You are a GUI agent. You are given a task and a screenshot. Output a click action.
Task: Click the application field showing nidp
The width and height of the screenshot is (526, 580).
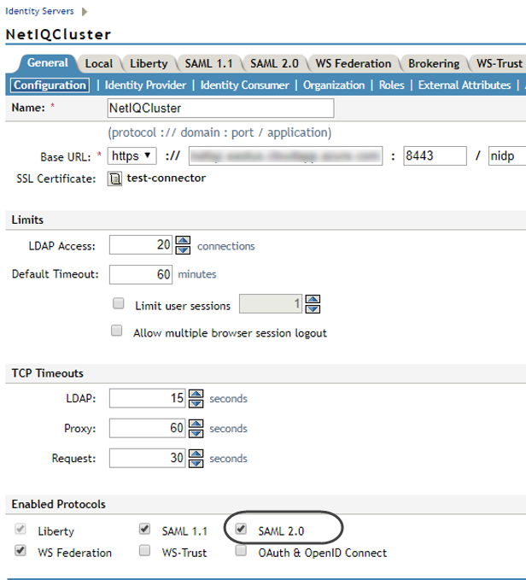[x=507, y=155]
